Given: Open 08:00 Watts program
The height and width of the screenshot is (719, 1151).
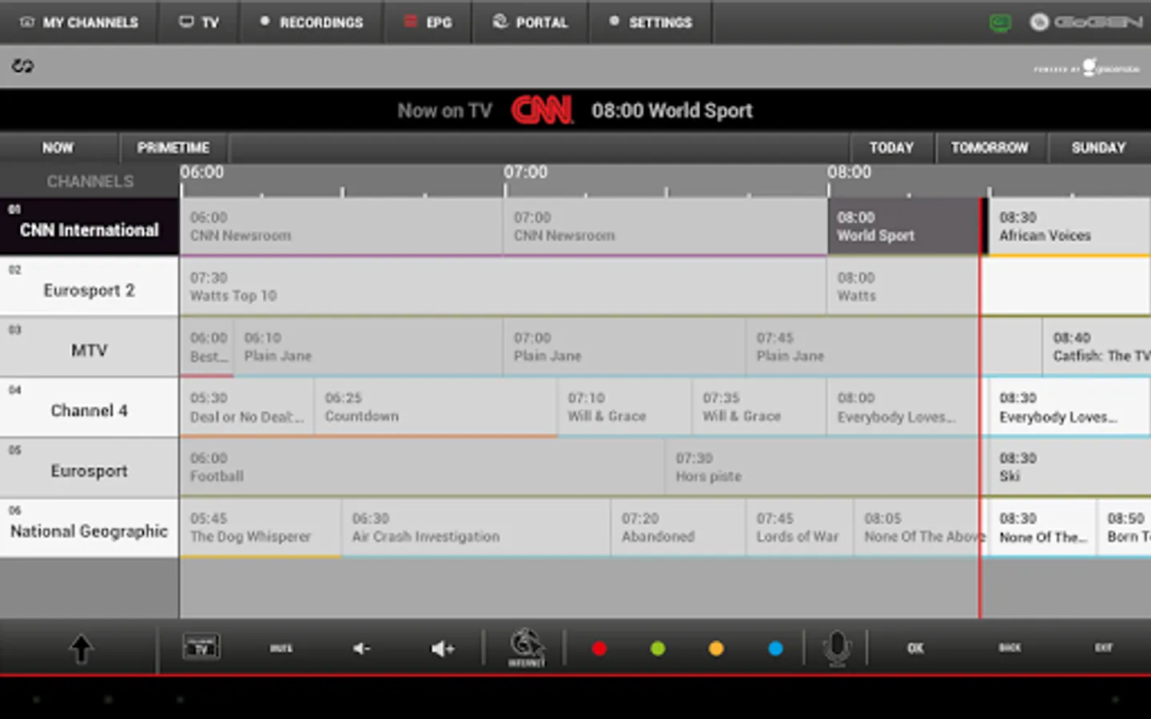Looking at the screenshot, I should (903, 287).
